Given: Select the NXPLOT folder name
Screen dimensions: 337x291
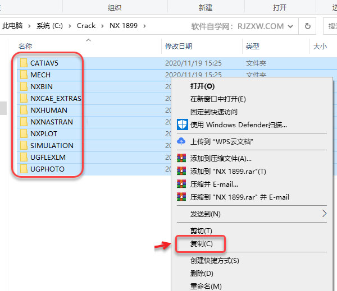Looking at the screenshot, I should 44,133.
